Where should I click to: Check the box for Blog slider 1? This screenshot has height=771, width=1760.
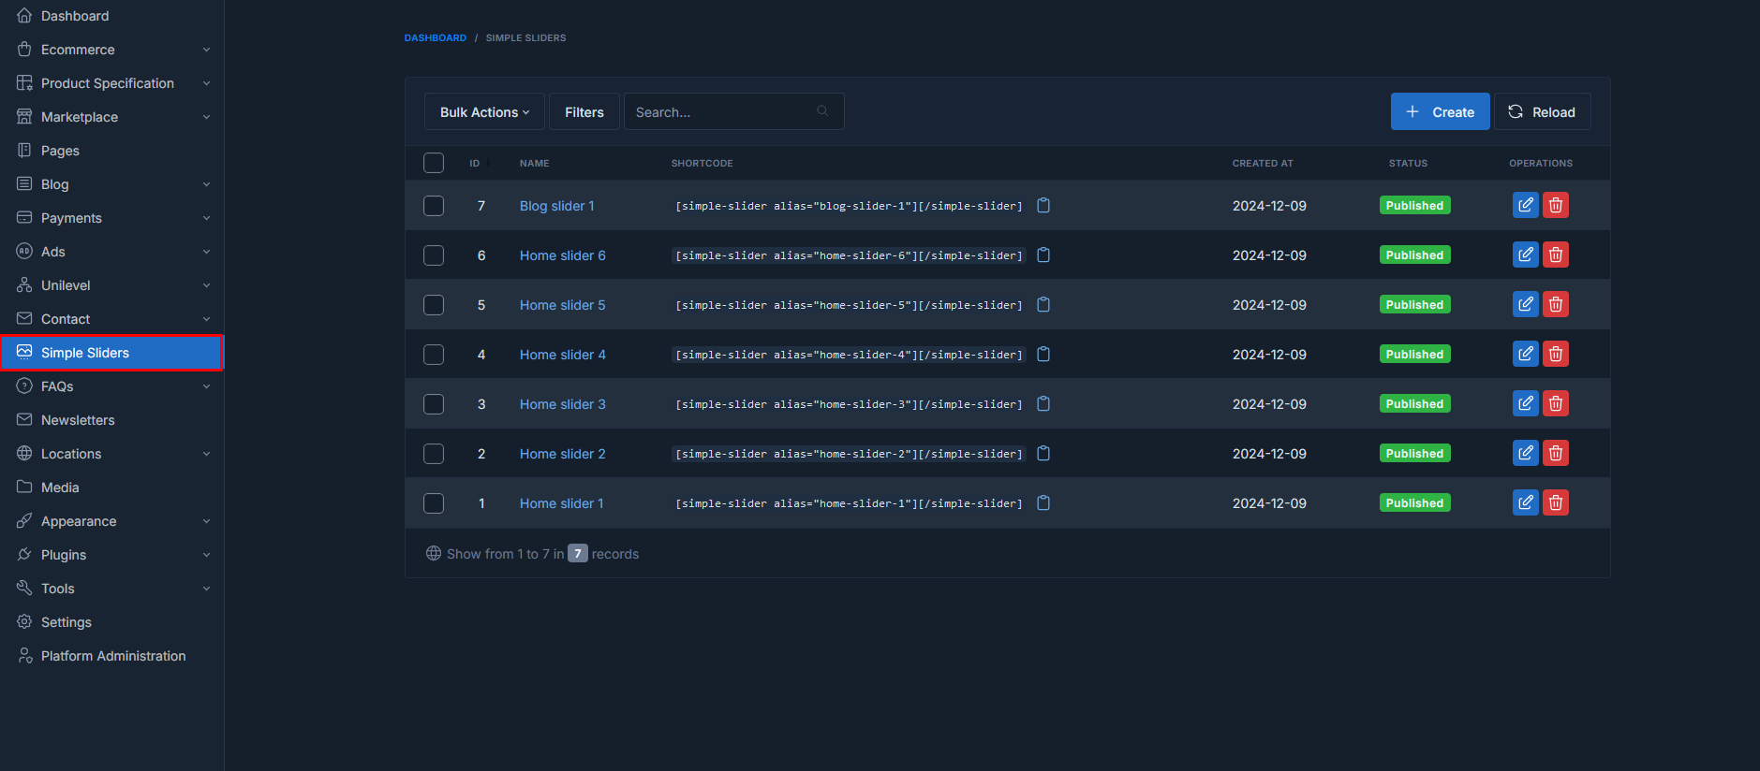coord(434,206)
